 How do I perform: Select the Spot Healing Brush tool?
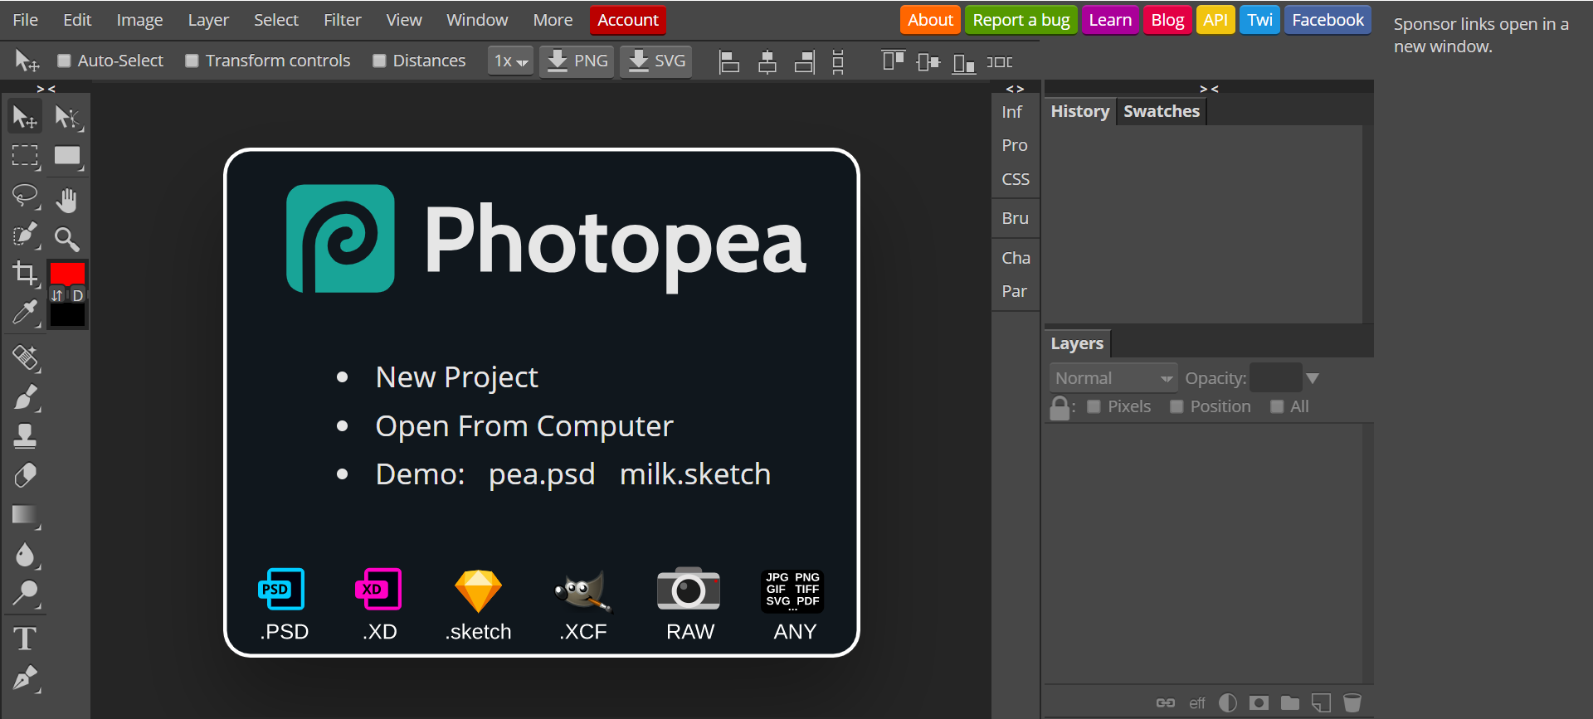25,357
